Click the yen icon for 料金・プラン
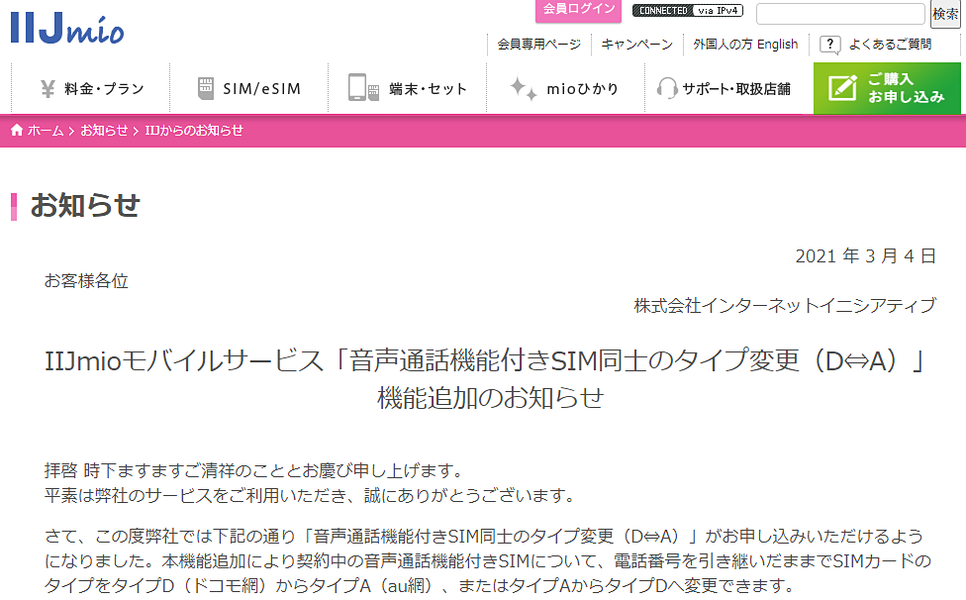The image size is (966, 600). pyautogui.click(x=48, y=89)
